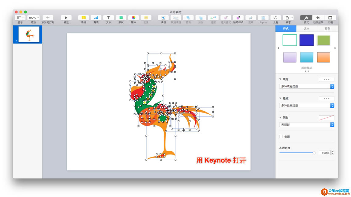Open the 多种填充类型 fill dropdown

point(306,86)
